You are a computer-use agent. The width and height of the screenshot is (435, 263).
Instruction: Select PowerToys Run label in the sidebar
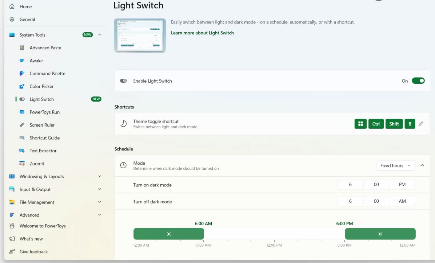coord(45,112)
